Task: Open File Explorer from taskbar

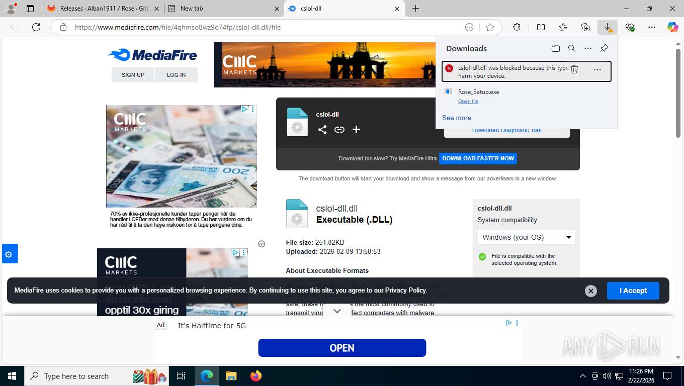Action: [231, 376]
